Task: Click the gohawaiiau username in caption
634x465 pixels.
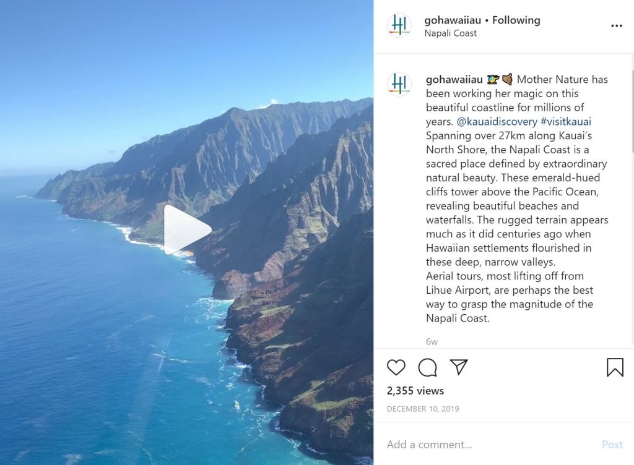Action: point(454,80)
